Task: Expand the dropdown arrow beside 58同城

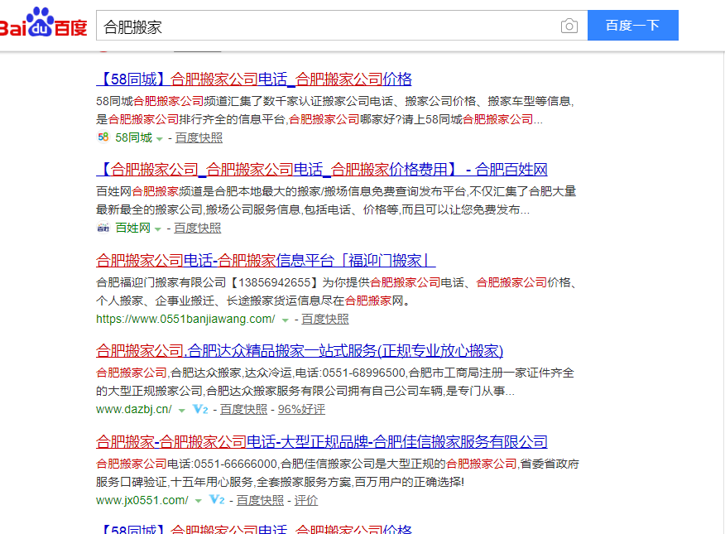Action: tap(160, 138)
